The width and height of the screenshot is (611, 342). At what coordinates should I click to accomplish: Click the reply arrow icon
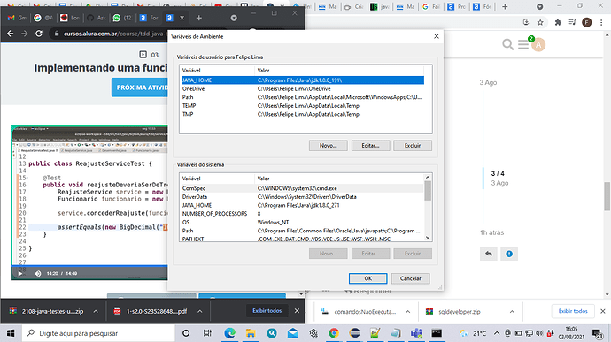click(x=489, y=254)
